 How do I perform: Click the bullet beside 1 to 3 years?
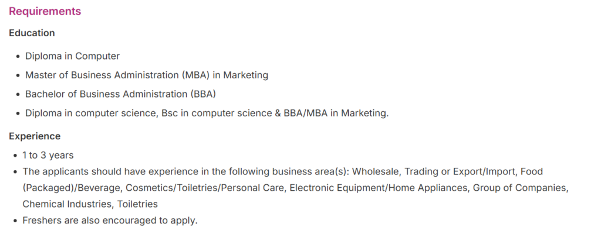pyautogui.click(x=15, y=156)
